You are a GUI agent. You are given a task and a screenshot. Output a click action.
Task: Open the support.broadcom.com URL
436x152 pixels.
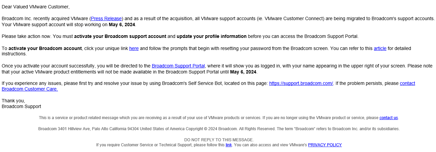[x=301, y=84]
